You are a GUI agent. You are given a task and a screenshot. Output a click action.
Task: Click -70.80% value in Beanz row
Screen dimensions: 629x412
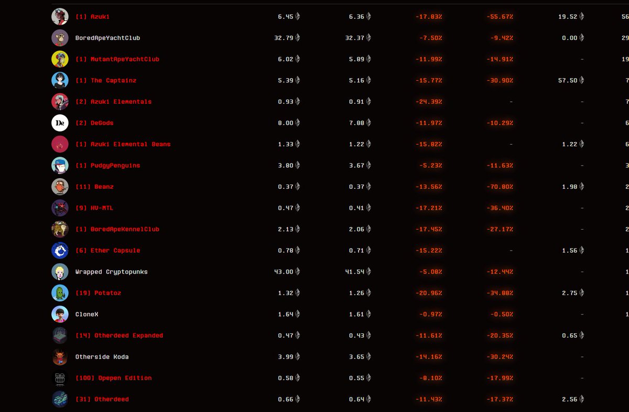[500, 187]
